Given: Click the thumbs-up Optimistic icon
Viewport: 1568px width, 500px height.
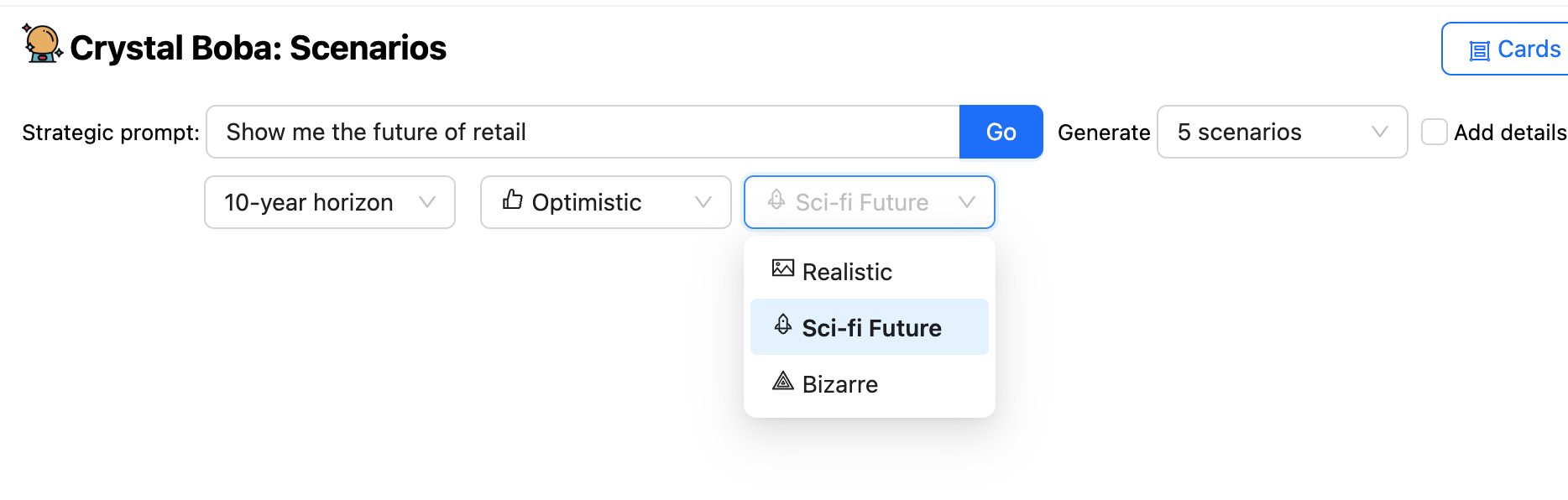Looking at the screenshot, I should click(512, 201).
